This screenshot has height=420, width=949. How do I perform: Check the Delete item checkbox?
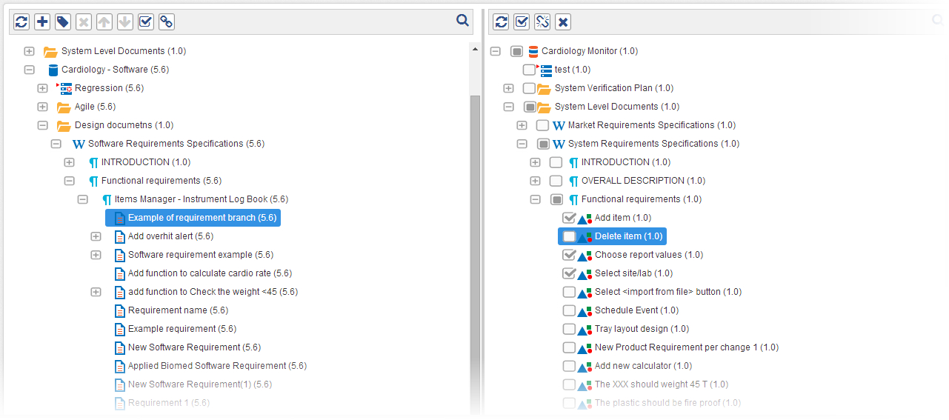click(569, 236)
